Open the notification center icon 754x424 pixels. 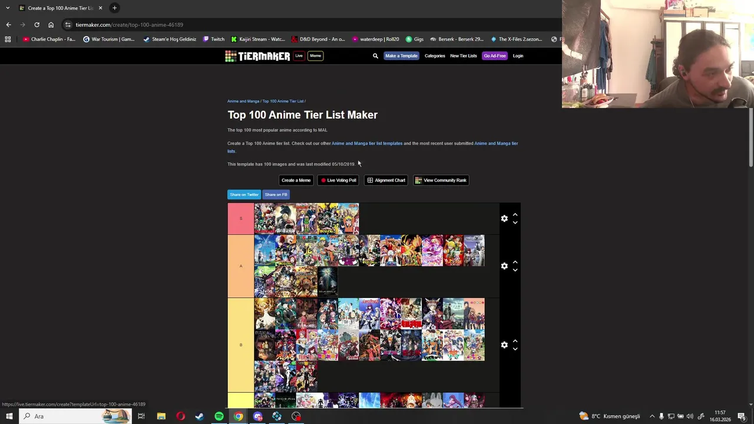click(x=742, y=416)
